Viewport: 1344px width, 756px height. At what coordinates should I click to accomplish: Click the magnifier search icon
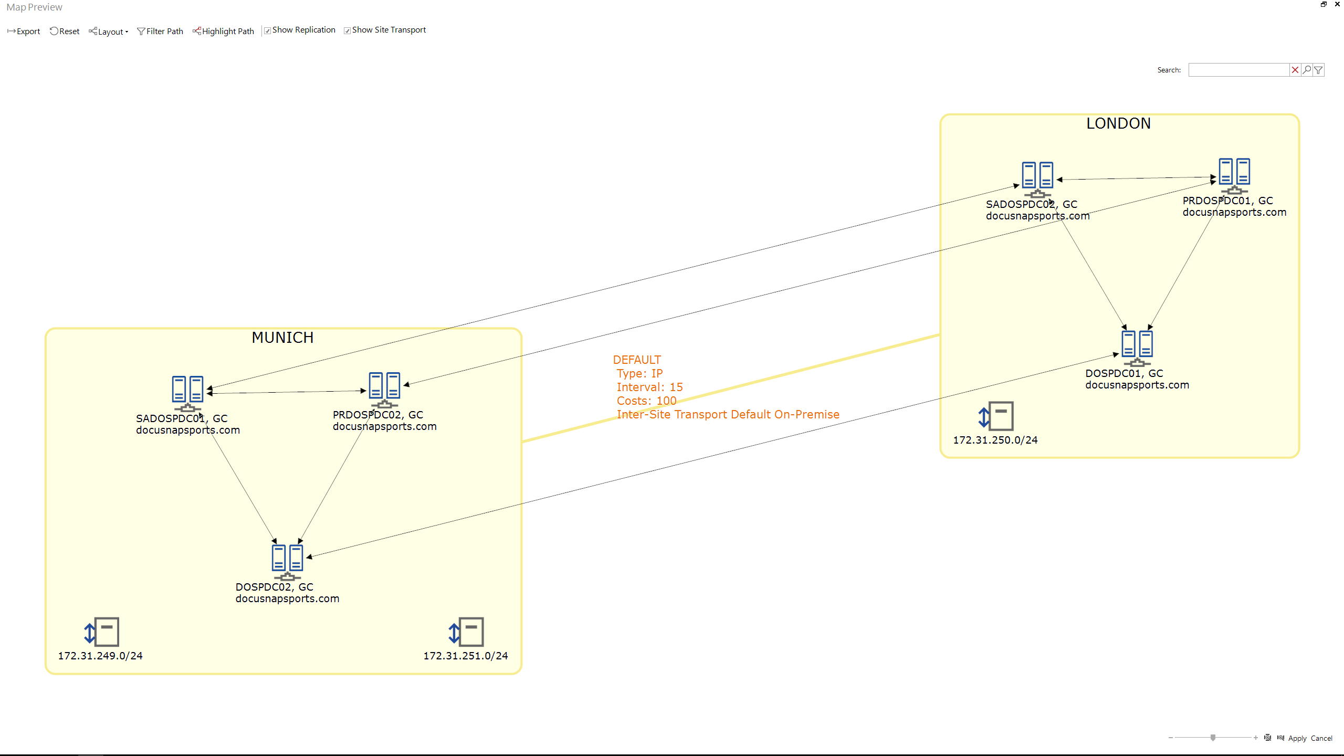[x=1307, y=70]
